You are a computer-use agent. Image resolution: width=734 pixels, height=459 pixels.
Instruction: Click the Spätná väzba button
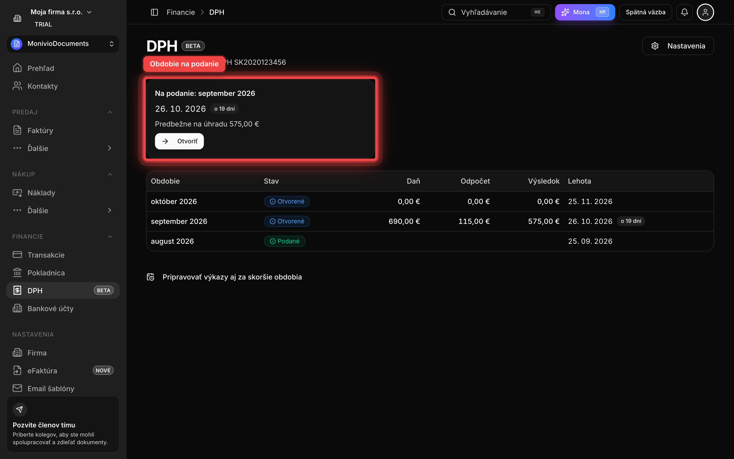pos(645,12)
